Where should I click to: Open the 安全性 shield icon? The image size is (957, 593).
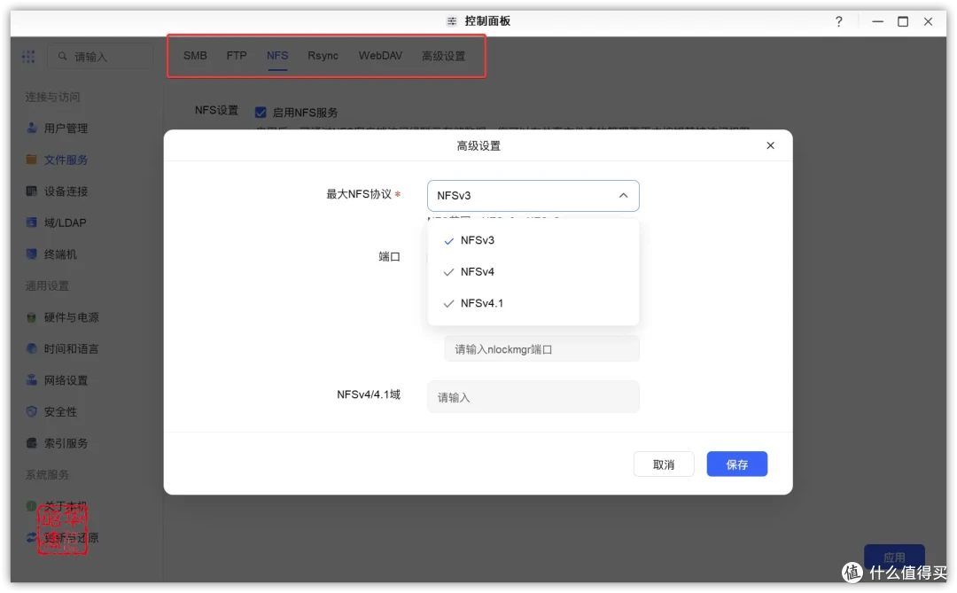32,411
